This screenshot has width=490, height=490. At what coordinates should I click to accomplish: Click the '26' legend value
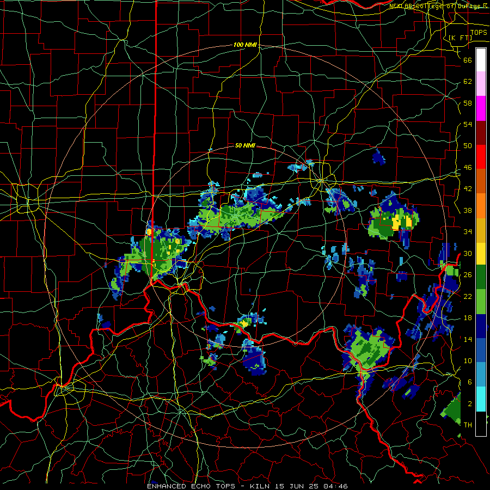click(x=468, y=275)
